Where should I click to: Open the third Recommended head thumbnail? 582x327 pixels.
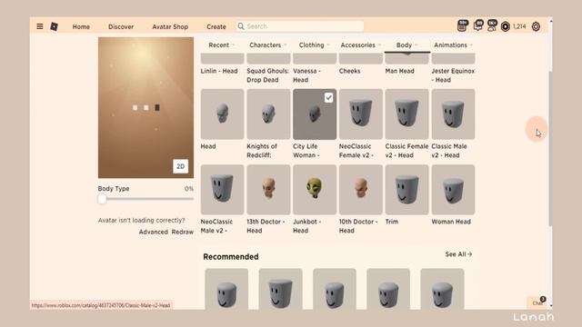click(335, 289)
